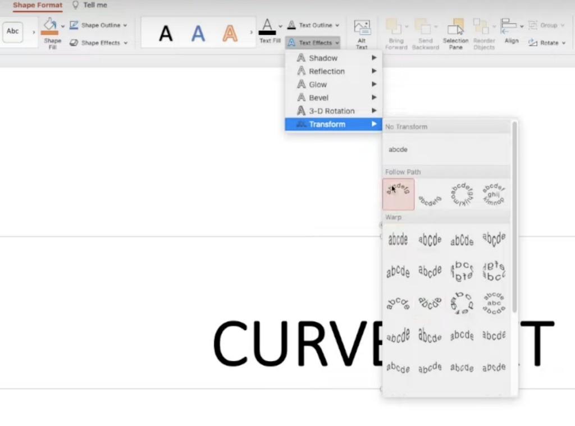Select the orange outlined A WordArt style

pos(230,34)
